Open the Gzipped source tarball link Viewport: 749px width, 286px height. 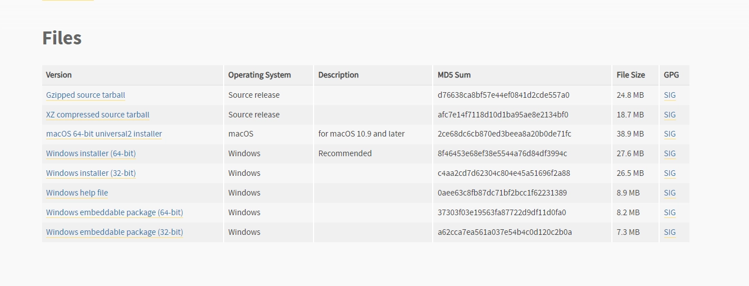(85, 95)
